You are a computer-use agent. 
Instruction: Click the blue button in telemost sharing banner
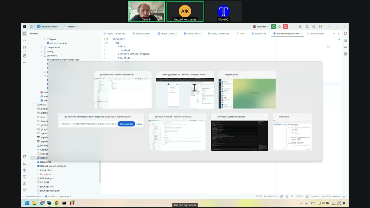point(126,124)
